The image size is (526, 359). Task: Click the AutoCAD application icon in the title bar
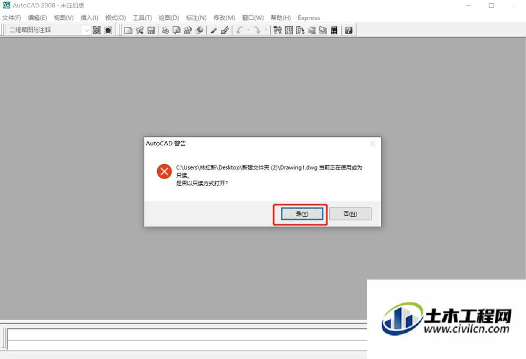(6, 5)
